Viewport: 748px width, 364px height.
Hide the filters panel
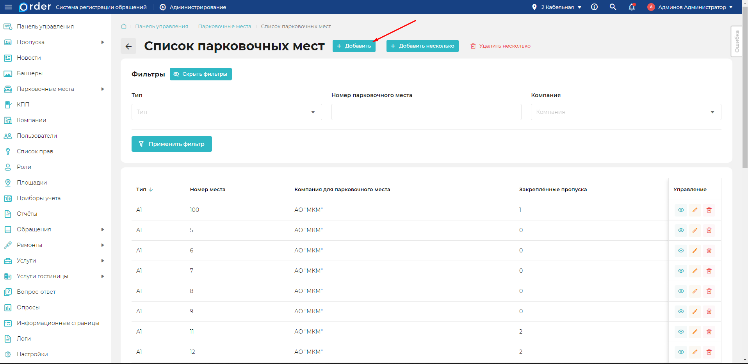201,74
